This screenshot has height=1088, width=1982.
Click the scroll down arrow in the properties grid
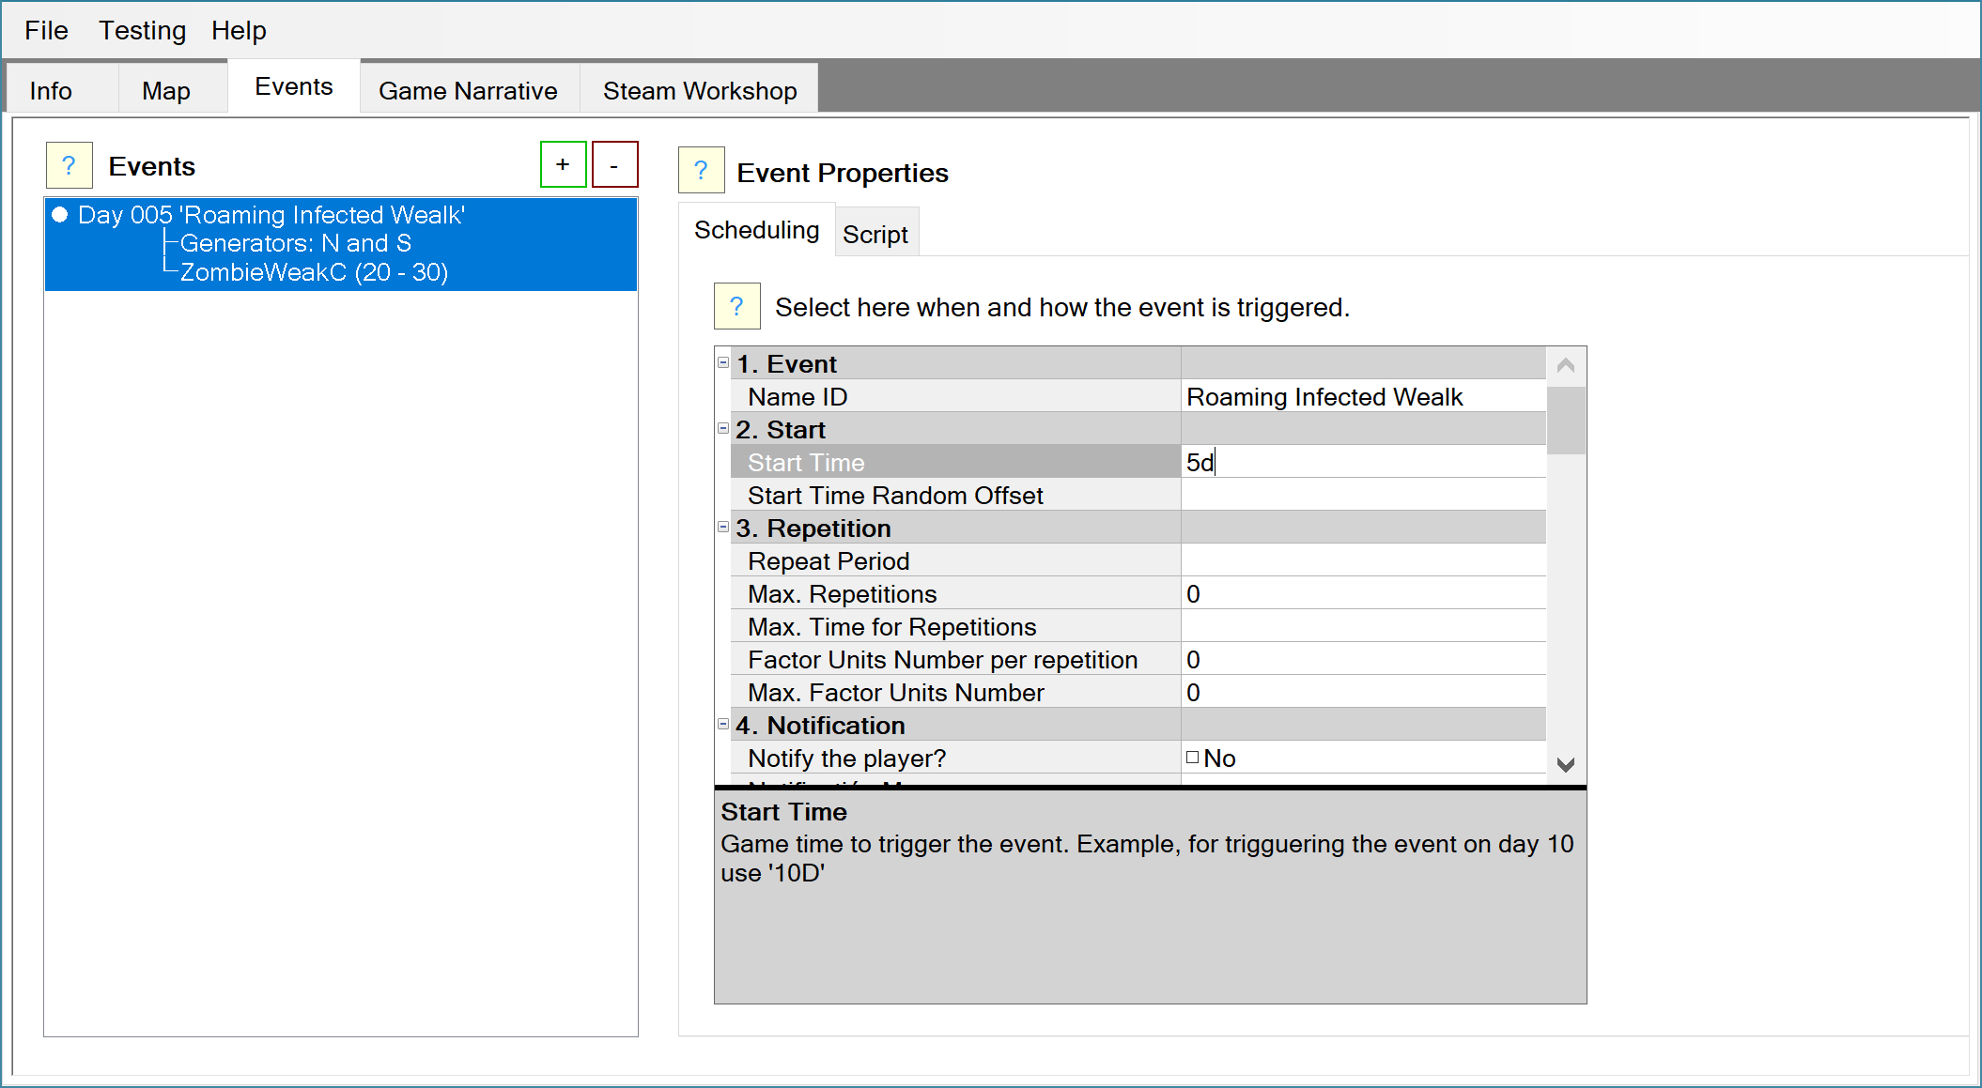tap(1565, 764)
